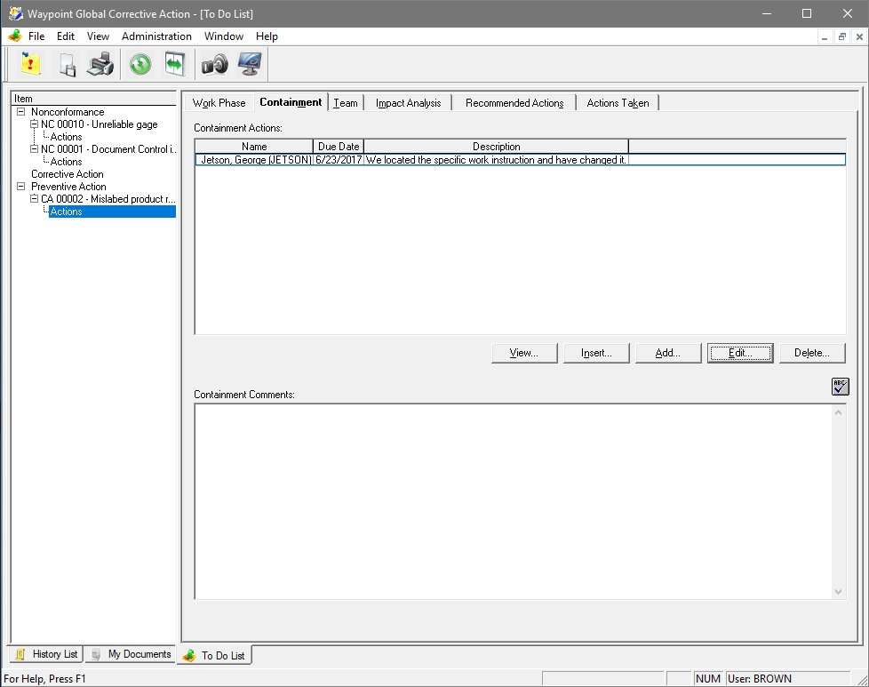
Task: Open the Edit menu
Action: 66,36
